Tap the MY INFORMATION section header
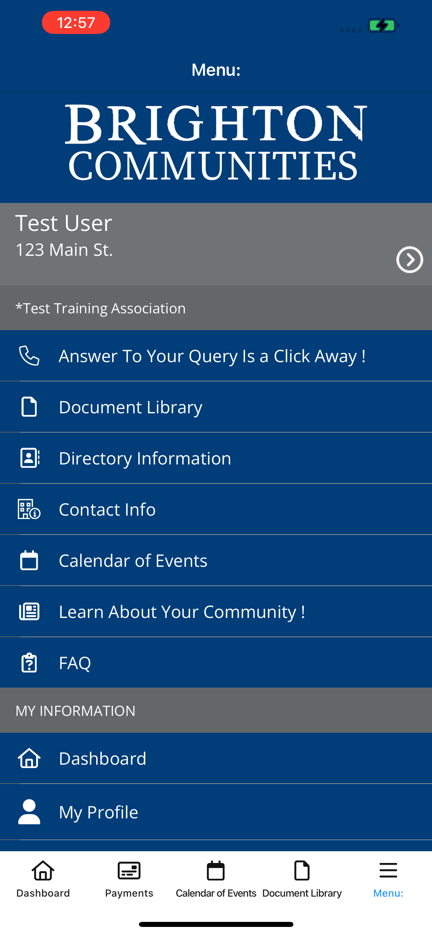This screenshot has width=432, height=935. (x=75, y=710)
